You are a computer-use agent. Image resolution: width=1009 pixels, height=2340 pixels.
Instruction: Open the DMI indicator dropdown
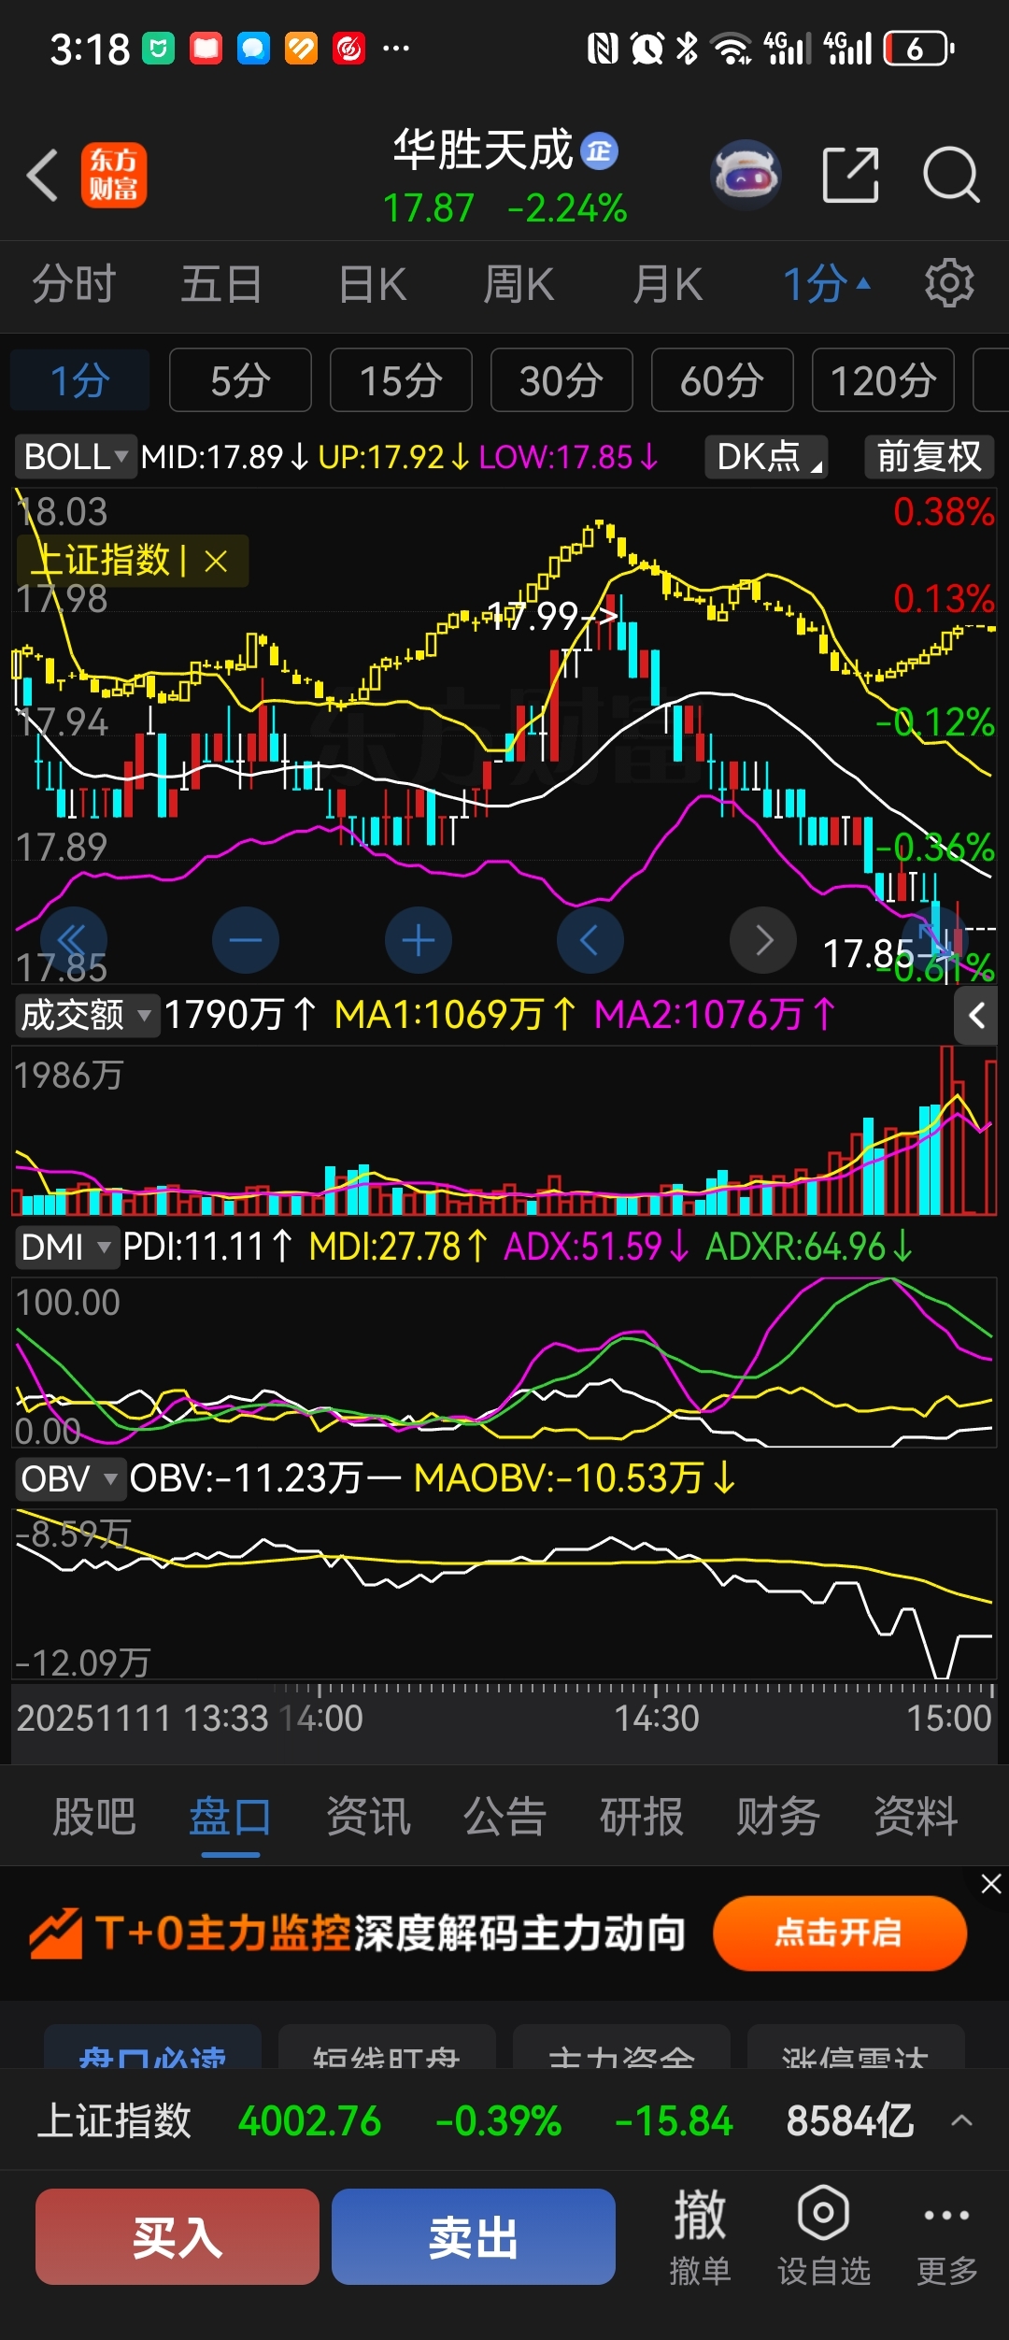click(x=66, y=1247)
